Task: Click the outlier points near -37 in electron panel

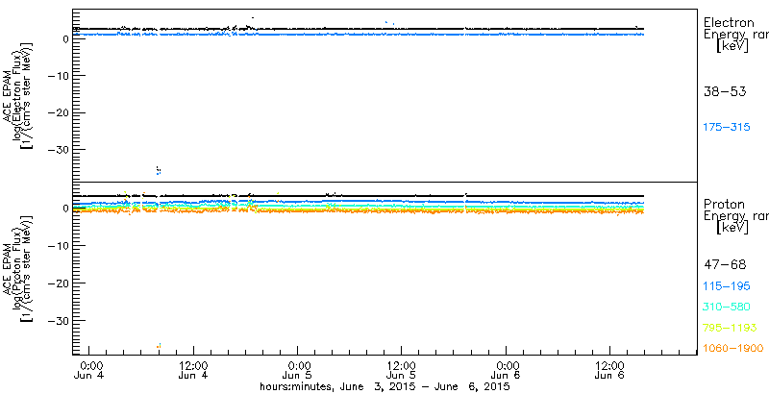Action: (x=158, y=170)
